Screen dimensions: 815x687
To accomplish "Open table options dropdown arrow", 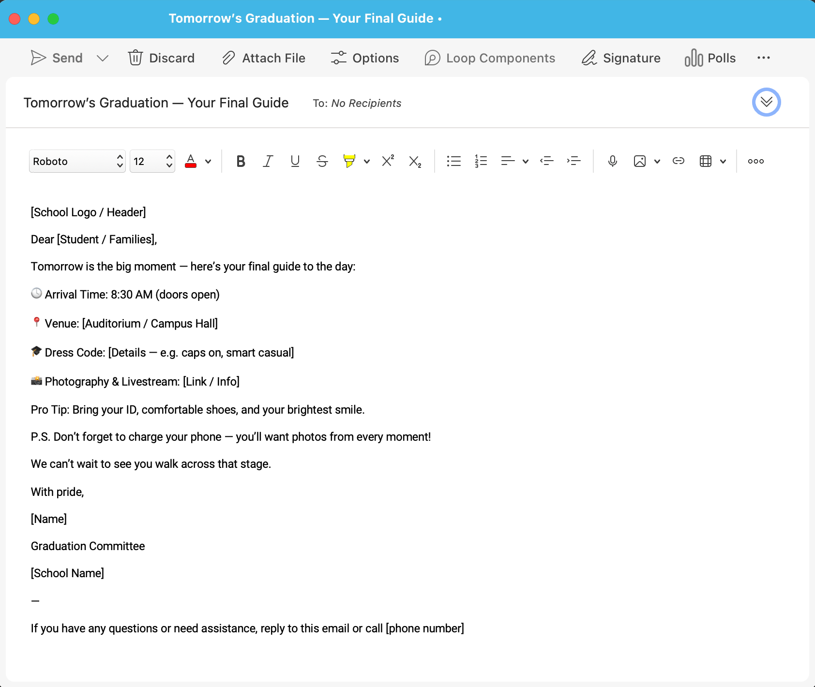I will (723, 161).
